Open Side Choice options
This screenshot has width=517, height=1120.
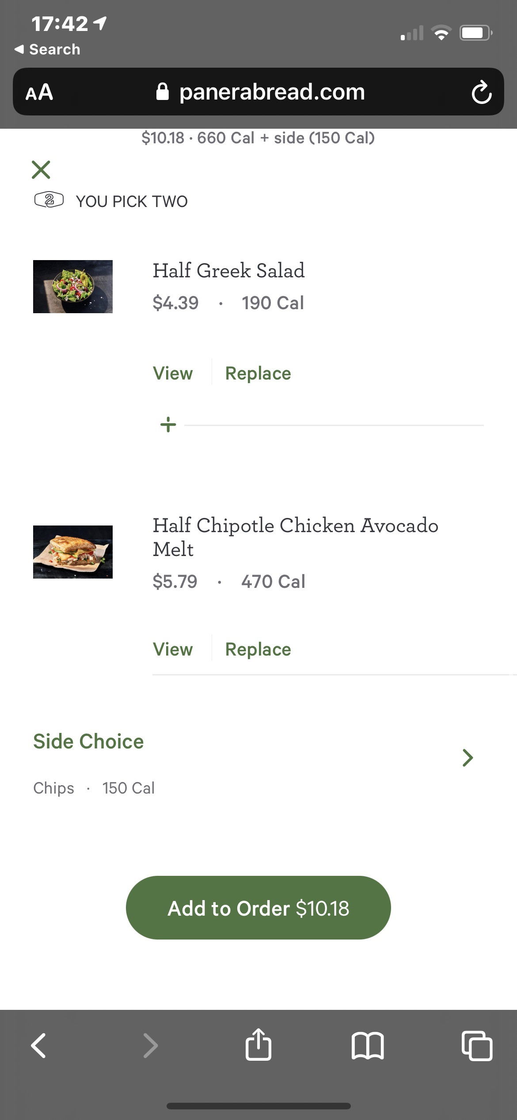pyautogui.click(x=88, y=741)
